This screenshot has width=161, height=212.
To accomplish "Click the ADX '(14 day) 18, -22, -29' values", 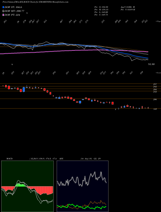I will (90, 159).
